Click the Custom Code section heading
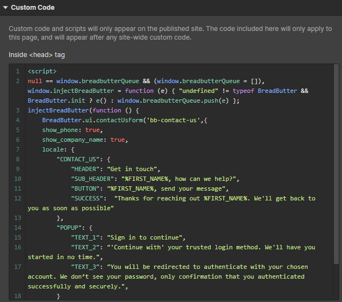 pos(33,8)
